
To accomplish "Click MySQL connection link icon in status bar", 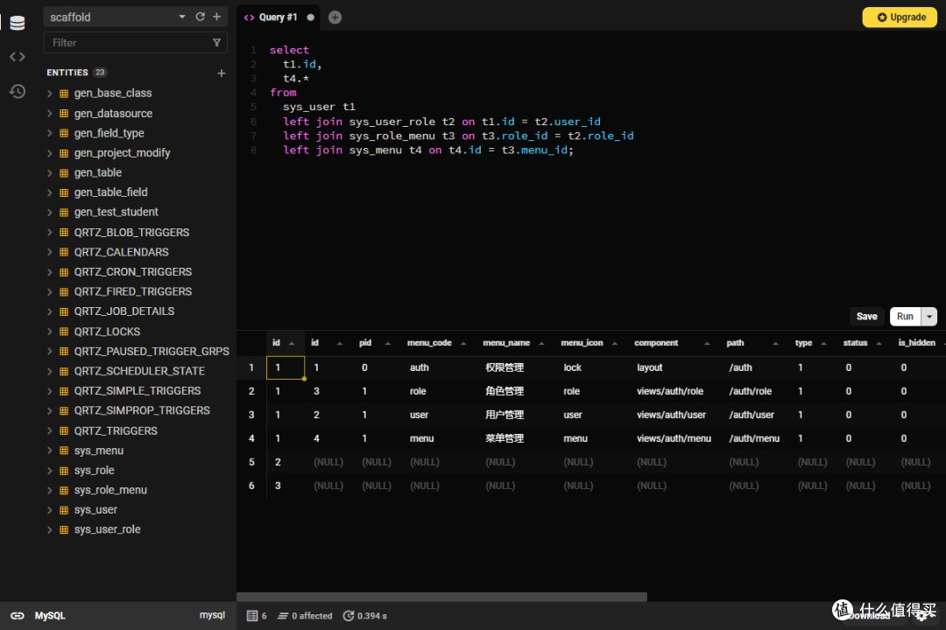I will click(17, 615).
